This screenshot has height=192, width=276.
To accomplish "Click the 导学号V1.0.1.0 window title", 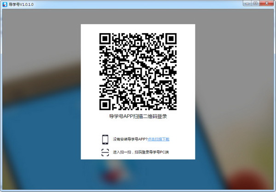I will (21, 5).
